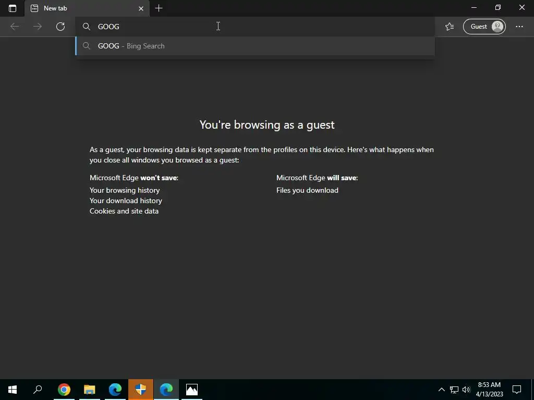Click the "Files you download" text
This screenshot has height=400, width=534.
(x=307, y=190)
